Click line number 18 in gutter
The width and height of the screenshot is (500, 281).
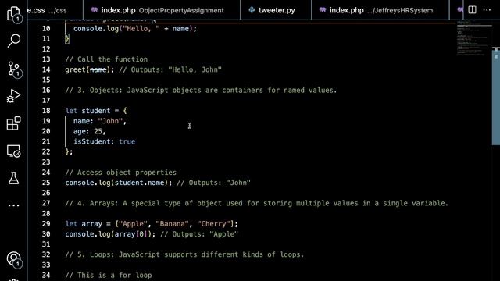click(46, 111)
